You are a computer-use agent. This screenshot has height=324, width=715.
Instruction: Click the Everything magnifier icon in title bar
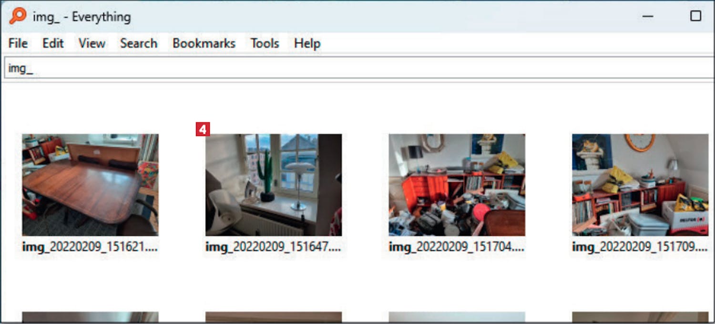18,17
